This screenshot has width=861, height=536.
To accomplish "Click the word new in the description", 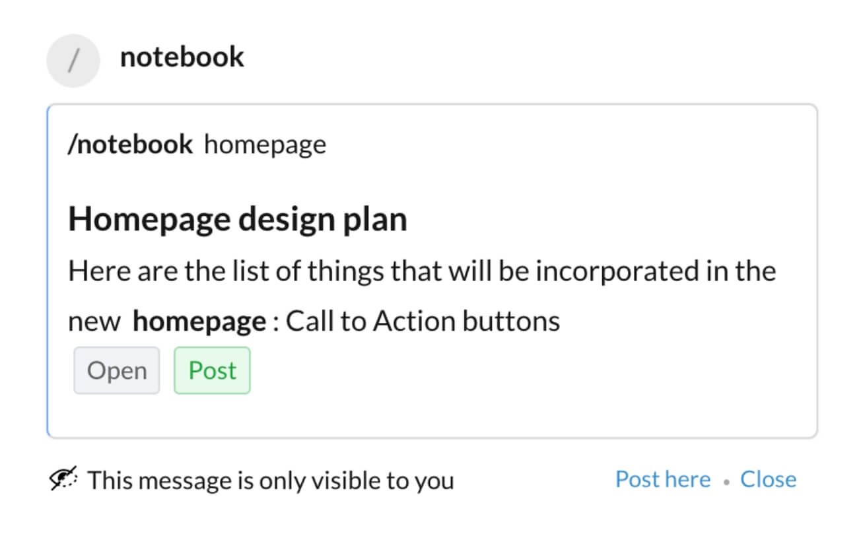I will [x=94, y=323].
